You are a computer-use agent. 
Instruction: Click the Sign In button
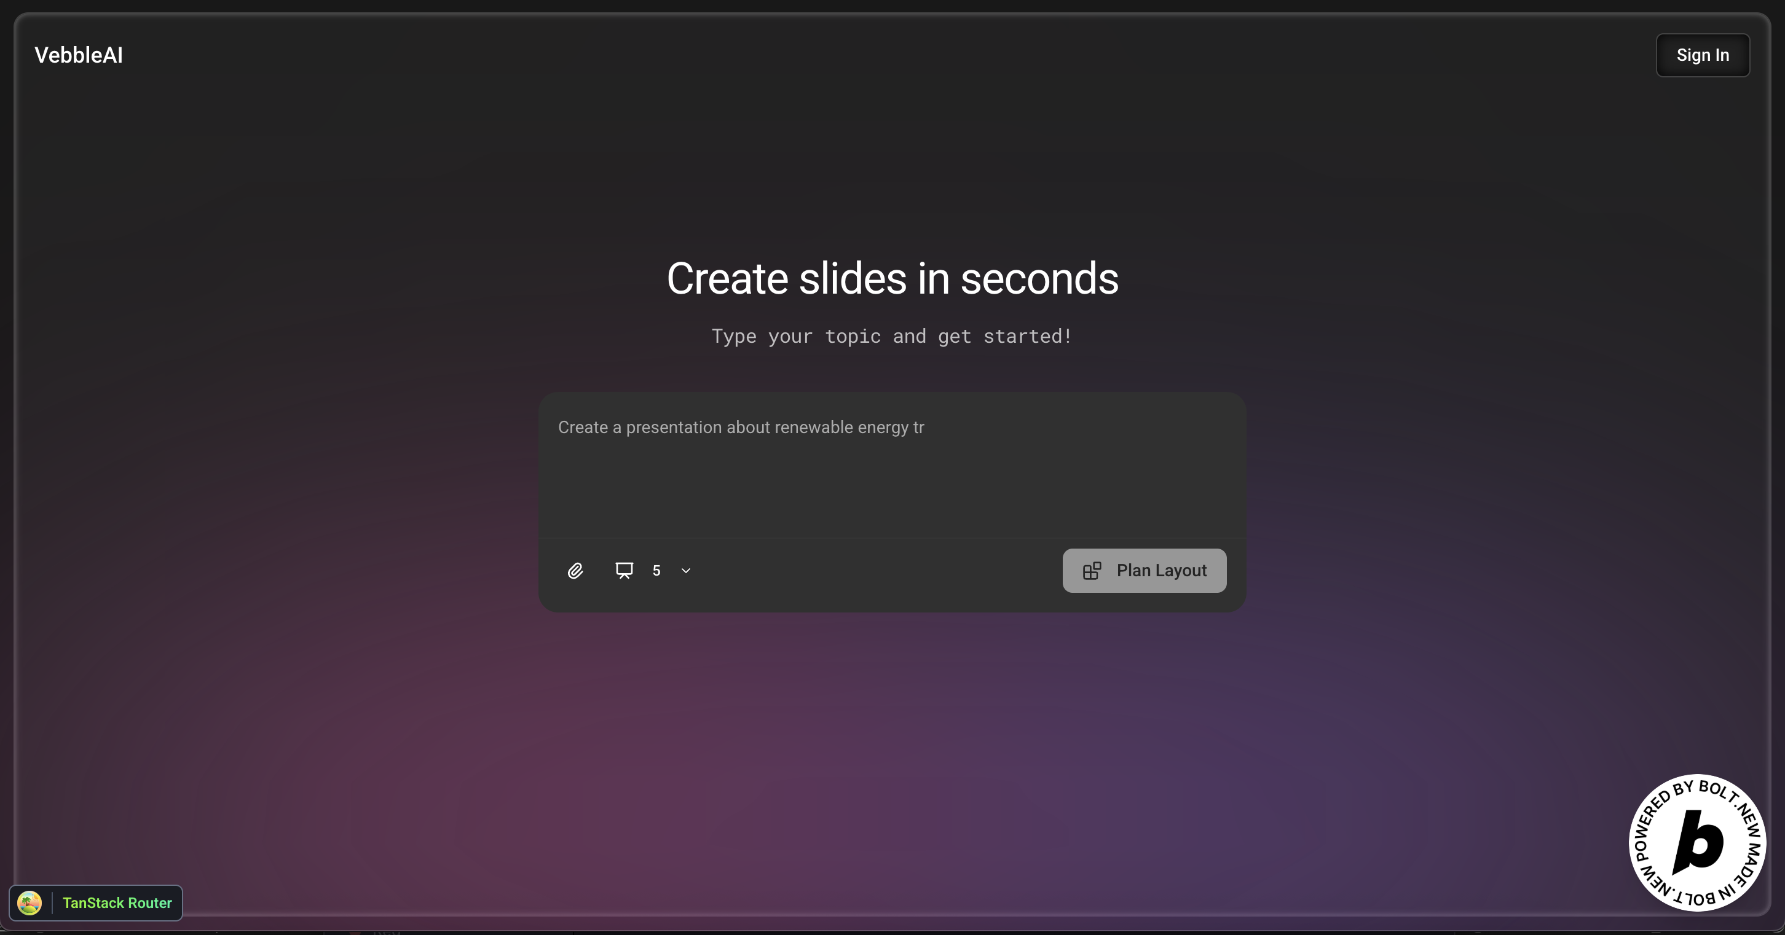[1703, 55]
